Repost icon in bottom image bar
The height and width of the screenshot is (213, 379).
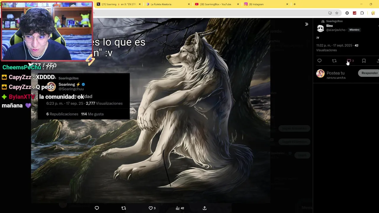tap(124, 208)
